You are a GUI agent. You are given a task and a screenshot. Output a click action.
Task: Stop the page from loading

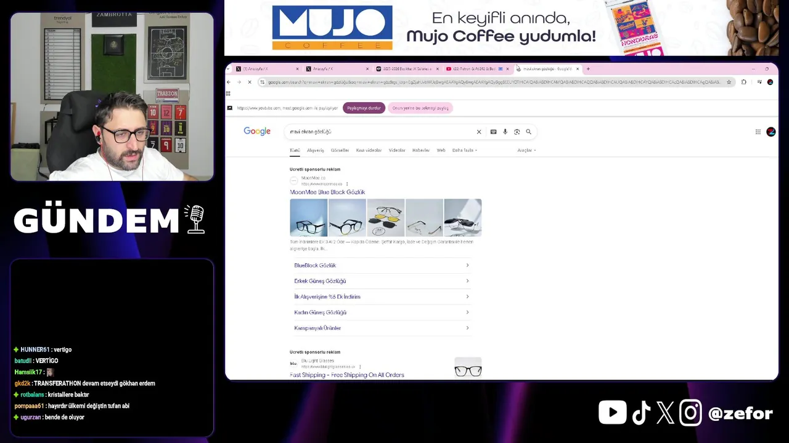[x=250, y=82]
